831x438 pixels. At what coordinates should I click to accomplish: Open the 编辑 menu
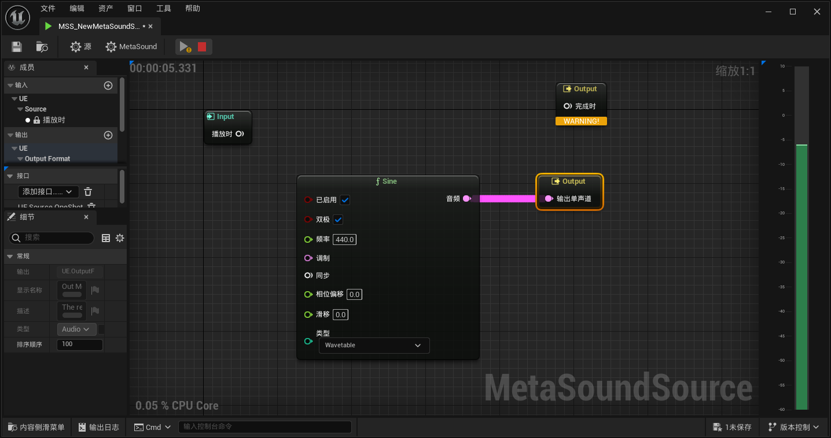[77, 9]
